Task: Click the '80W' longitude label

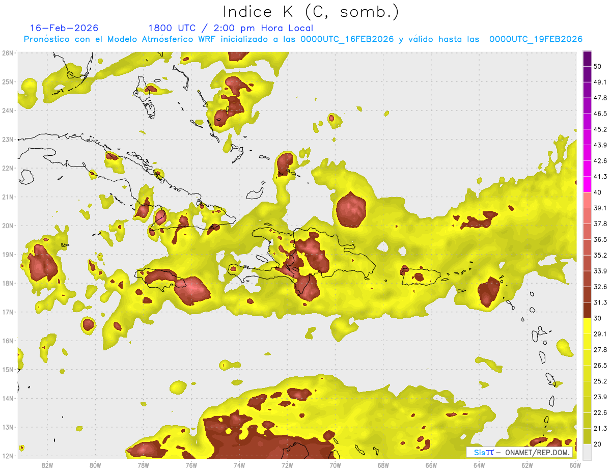Action: click(x=95, y=465)
